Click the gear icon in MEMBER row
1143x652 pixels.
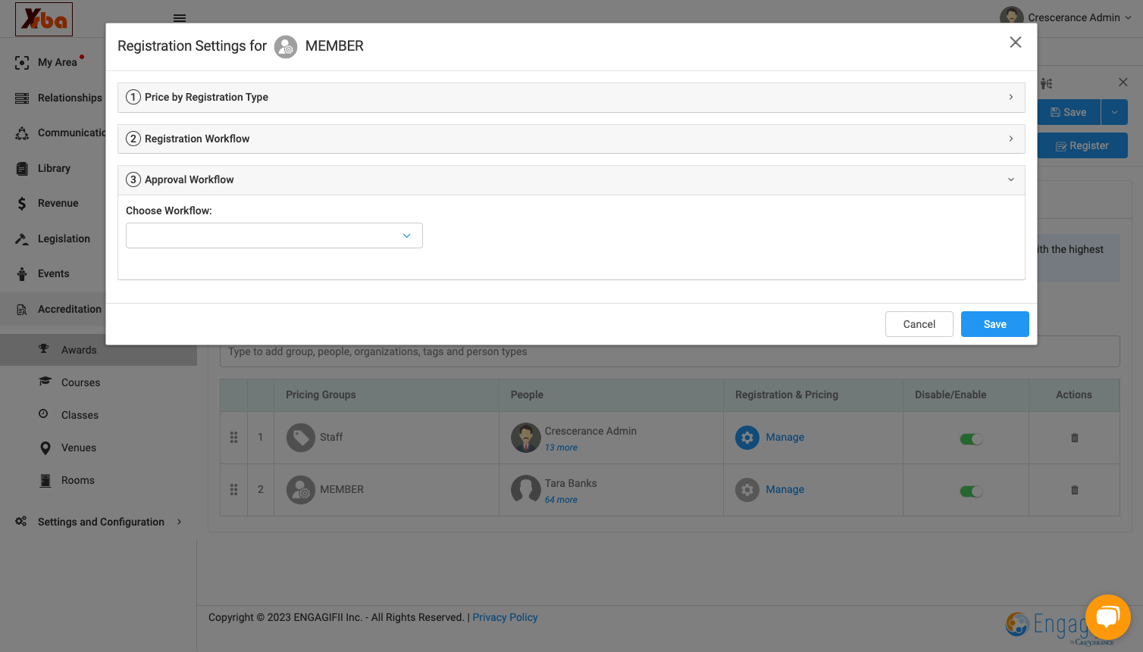click(747, 490)
